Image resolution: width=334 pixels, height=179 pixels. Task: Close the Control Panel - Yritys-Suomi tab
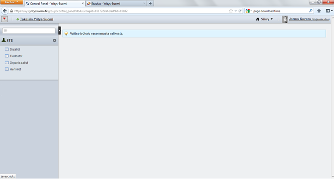(83, 4)
